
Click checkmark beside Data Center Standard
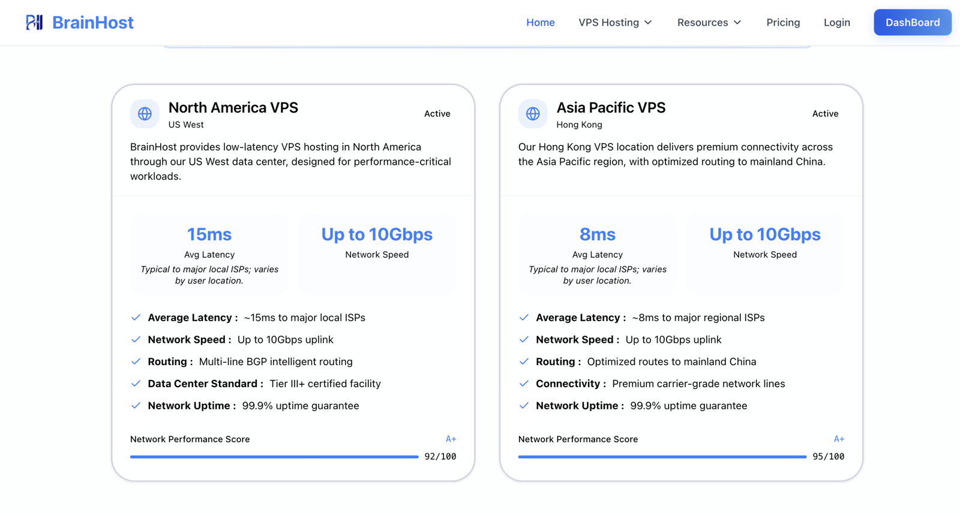point(136,384)
